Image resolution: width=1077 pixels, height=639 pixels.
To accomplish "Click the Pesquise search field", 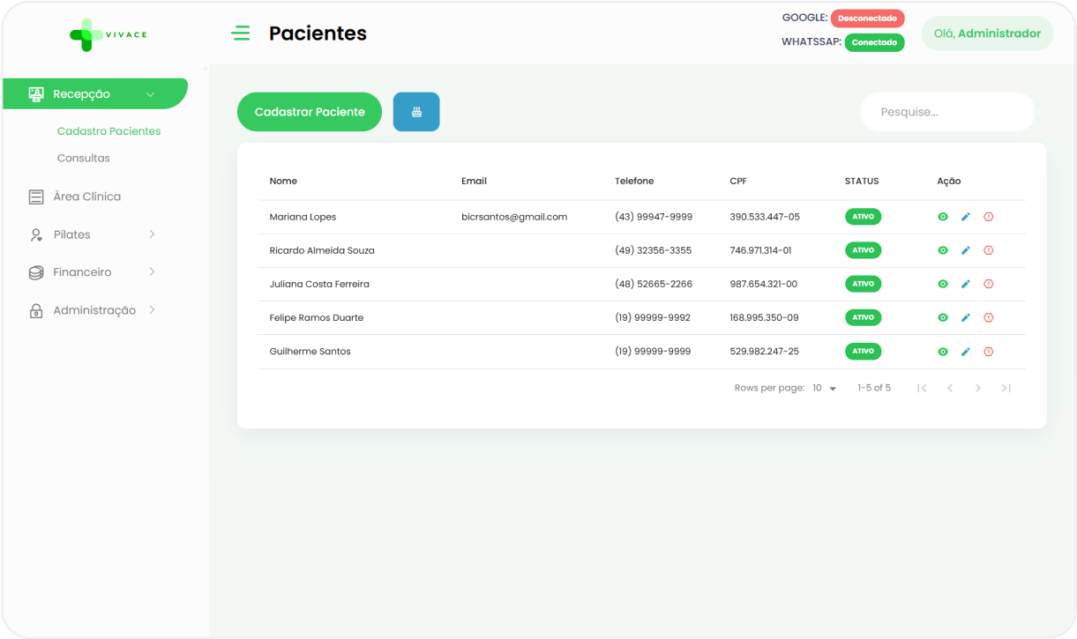I will click(x=947, y=112).
